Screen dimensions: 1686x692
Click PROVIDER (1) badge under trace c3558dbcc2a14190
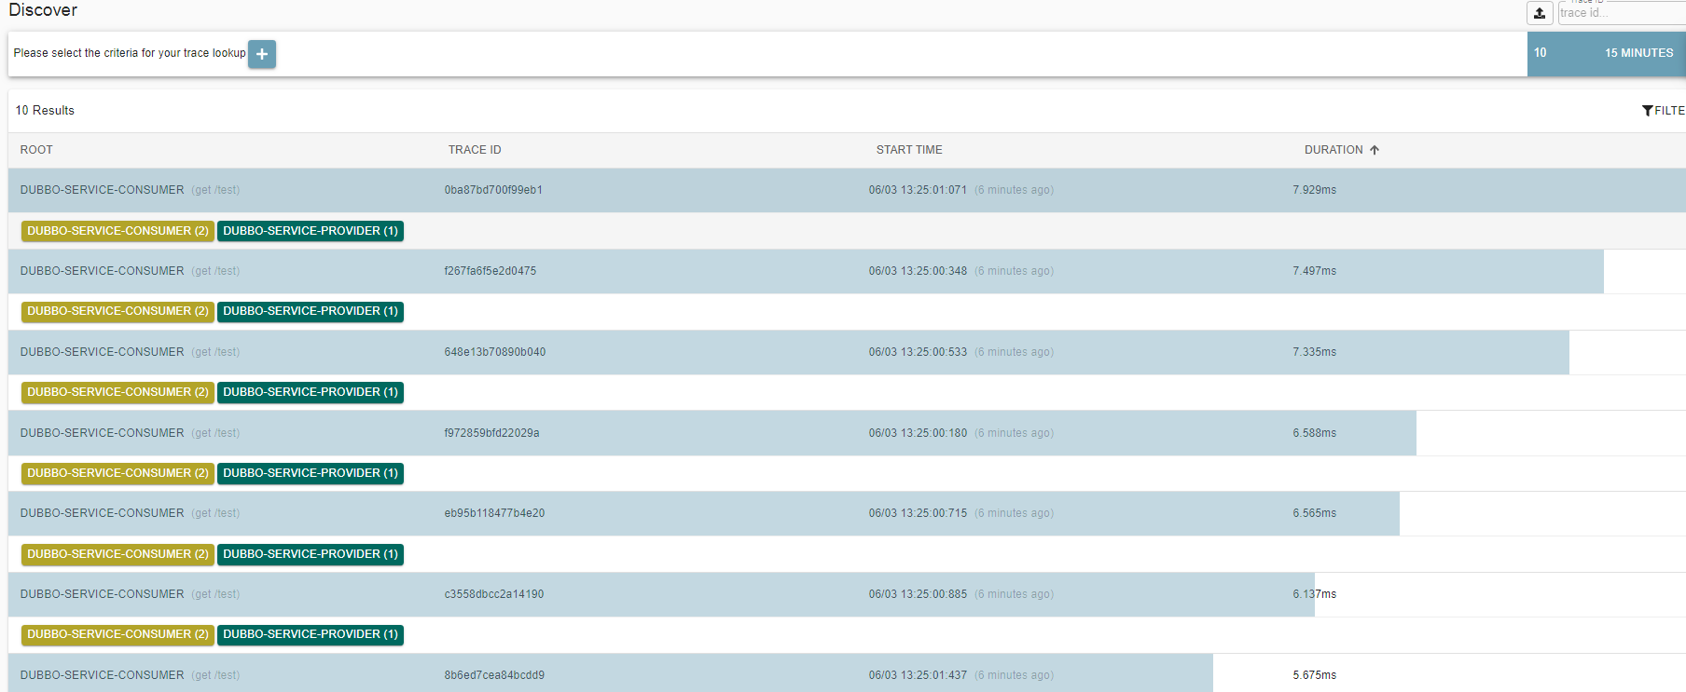click(x=311, y=634)
